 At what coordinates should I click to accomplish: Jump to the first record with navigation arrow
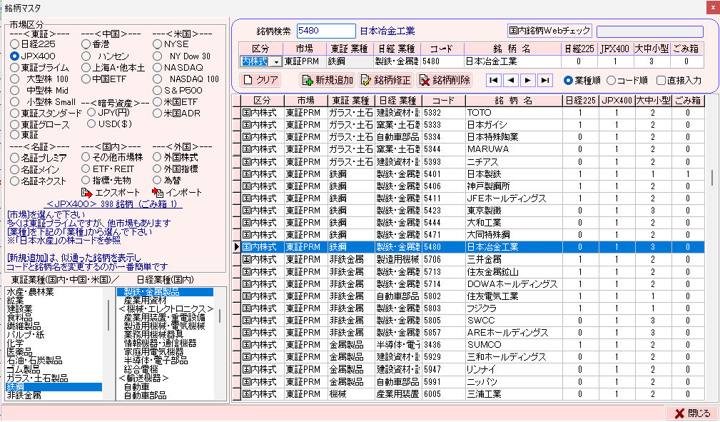[x=495, y=80]
